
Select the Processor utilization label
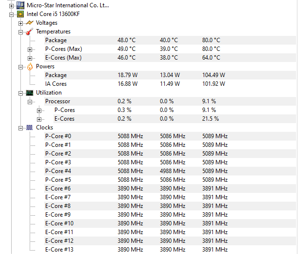click(57, 101)
